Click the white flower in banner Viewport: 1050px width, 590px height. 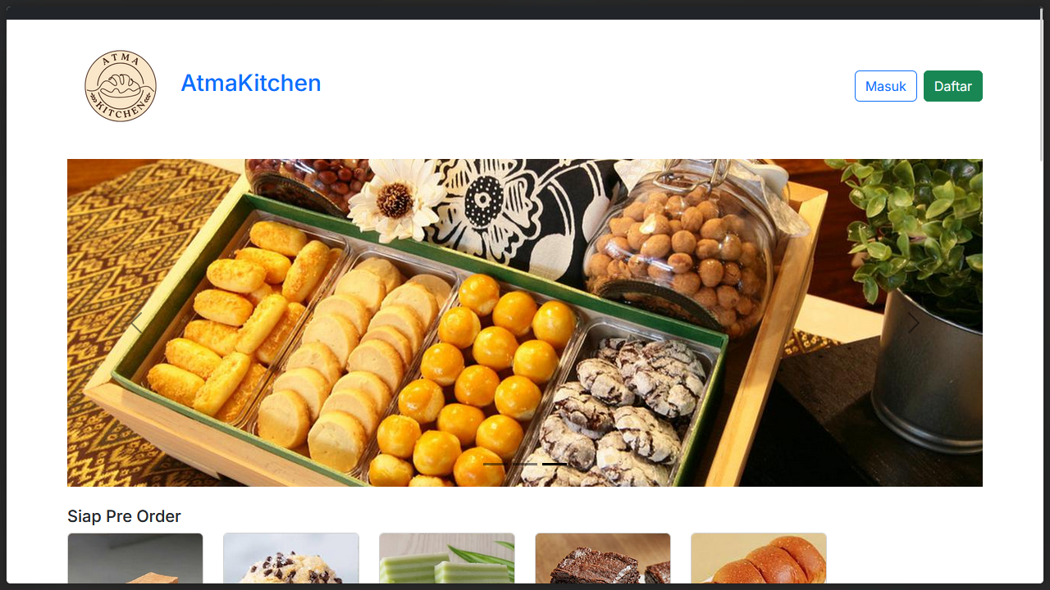[x=396, y=197]
